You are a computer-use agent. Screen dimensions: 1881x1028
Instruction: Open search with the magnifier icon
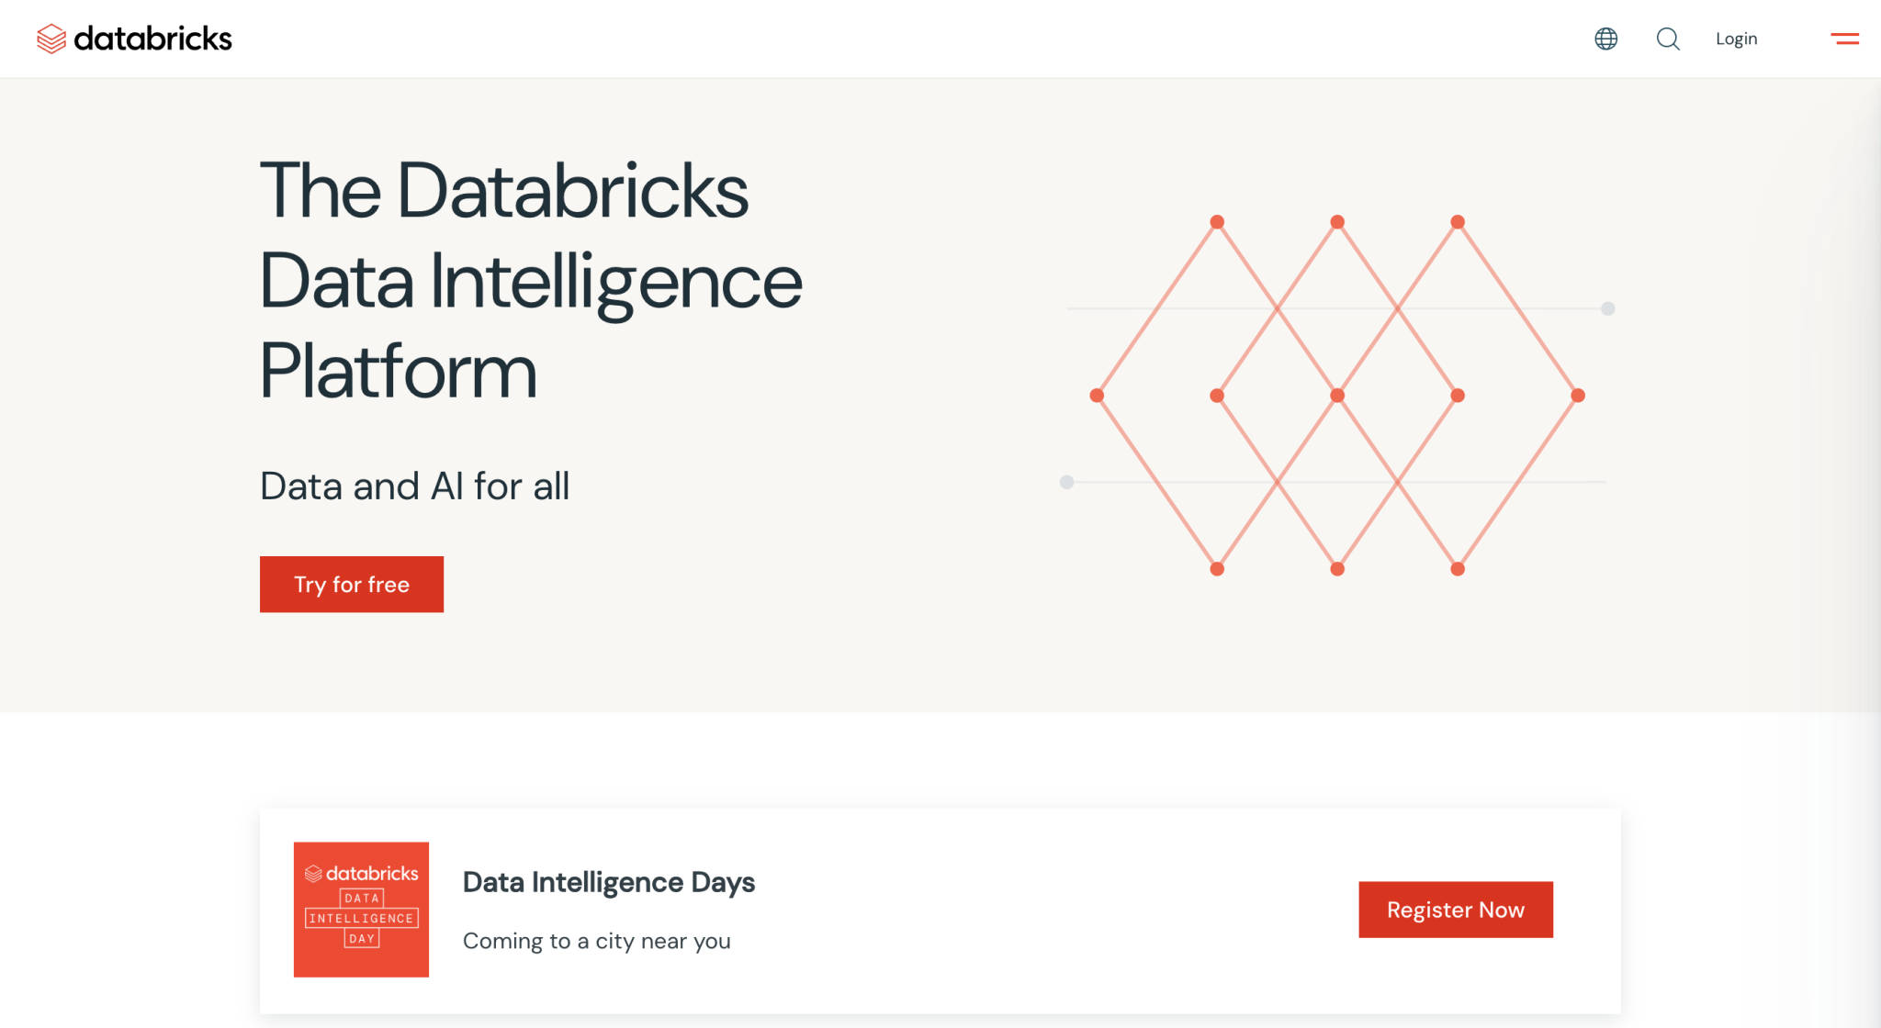[1668, 39]
